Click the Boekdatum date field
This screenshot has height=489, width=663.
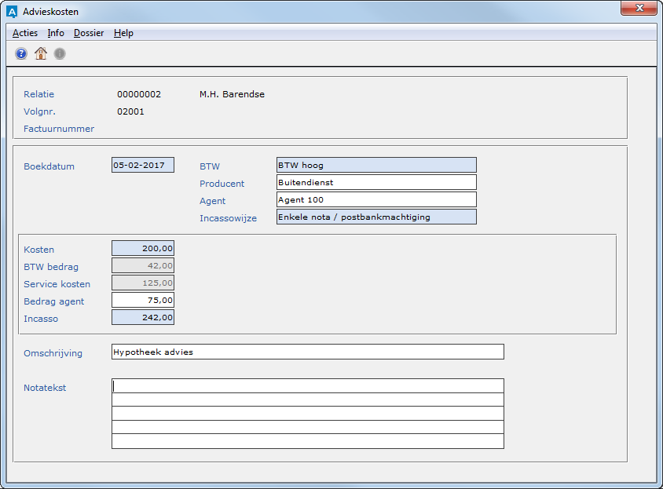coord(143,165)
